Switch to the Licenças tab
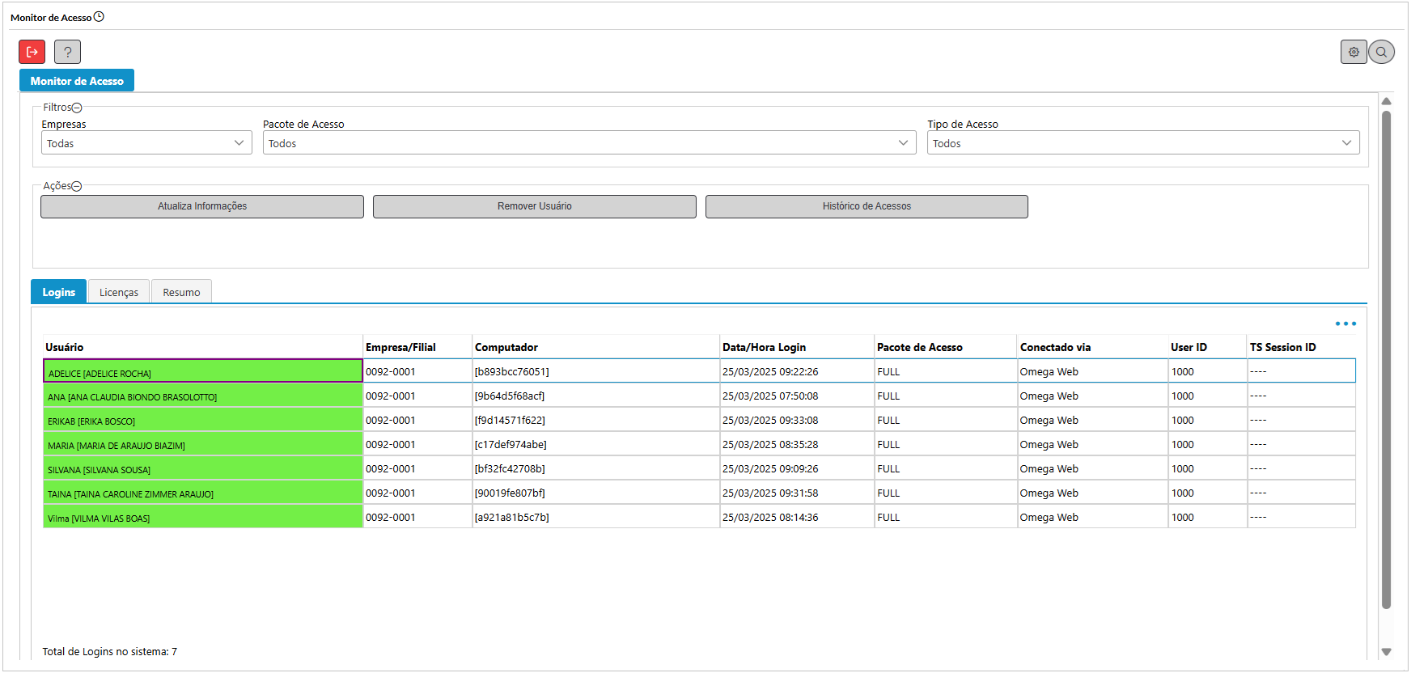This screenshot has width=1411, height=673. tap(118, 292)
